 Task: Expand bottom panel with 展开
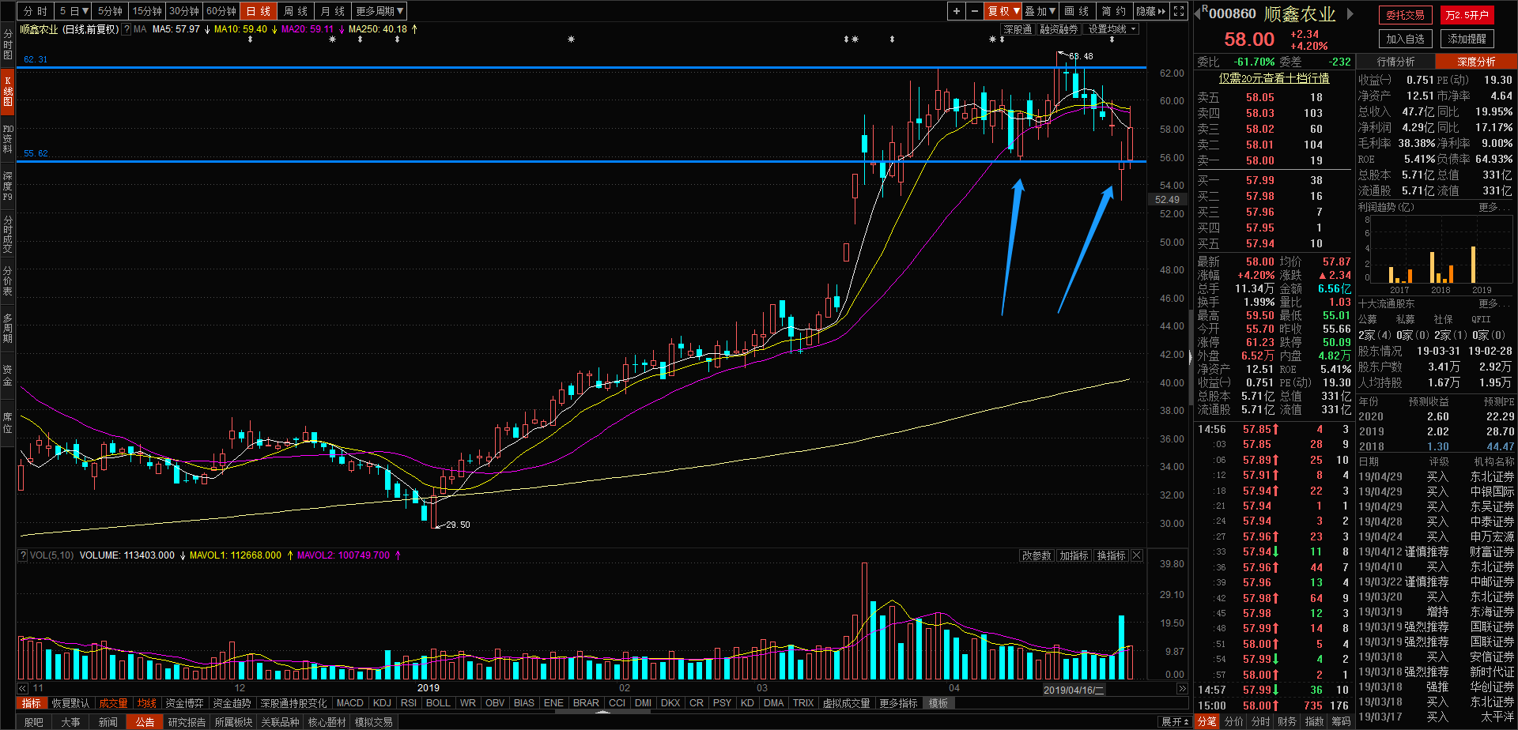click(1175, 722)
